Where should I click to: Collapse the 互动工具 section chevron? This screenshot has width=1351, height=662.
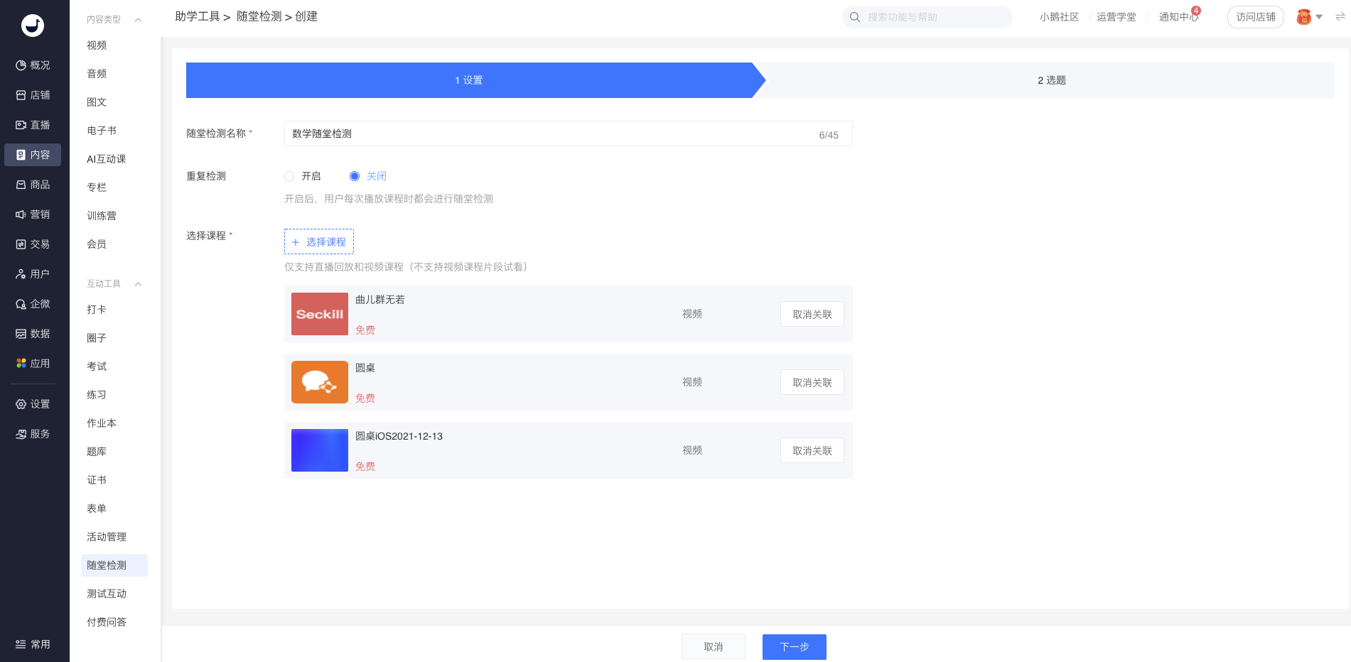pyautogui.click(x=138, y=284)
